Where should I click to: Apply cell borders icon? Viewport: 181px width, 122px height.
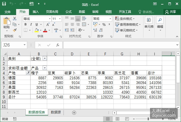tap(26, 30)
